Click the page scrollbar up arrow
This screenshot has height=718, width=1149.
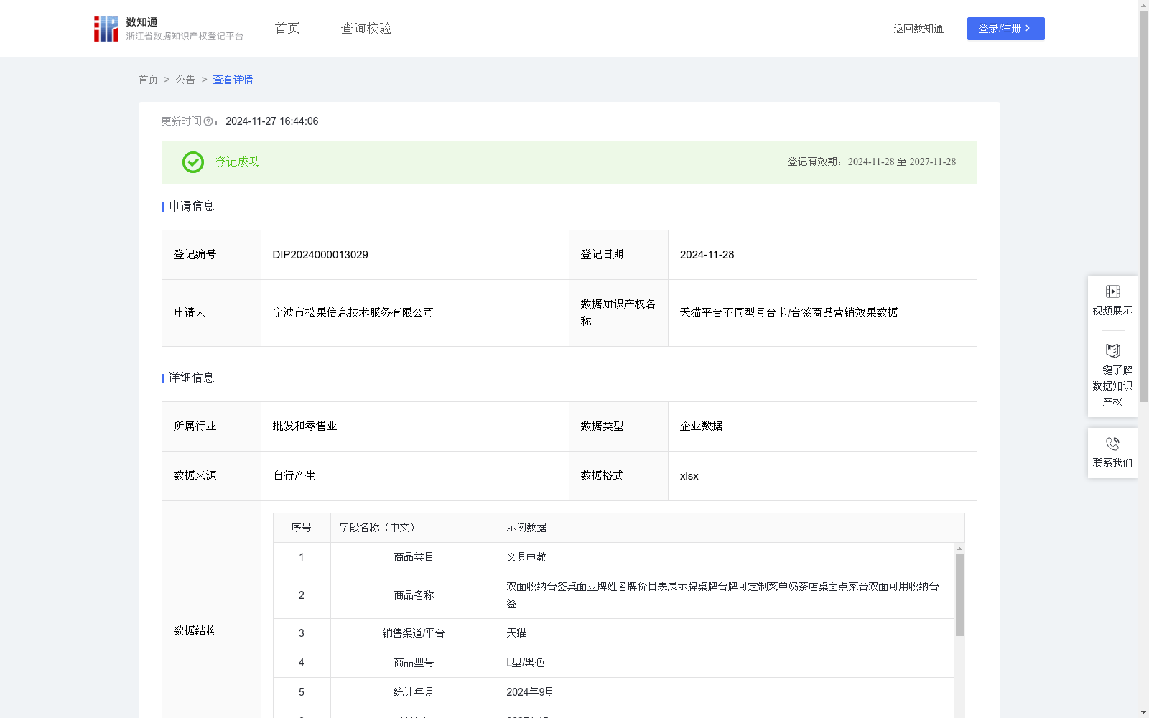point(1143,5)
